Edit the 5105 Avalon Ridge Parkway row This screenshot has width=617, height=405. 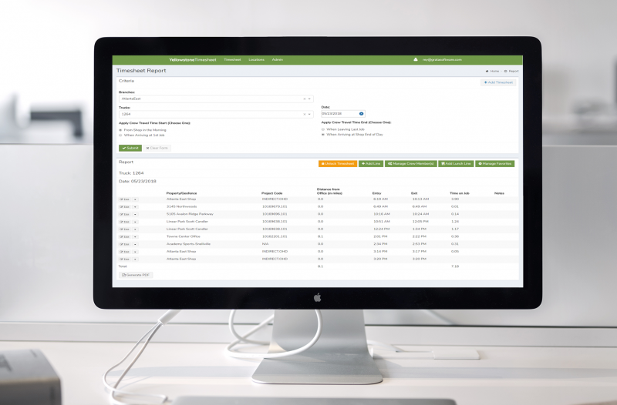click(125, 215)
